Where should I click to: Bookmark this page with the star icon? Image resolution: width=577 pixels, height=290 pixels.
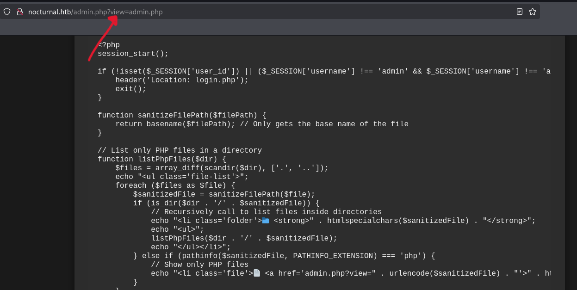[533, 12]
